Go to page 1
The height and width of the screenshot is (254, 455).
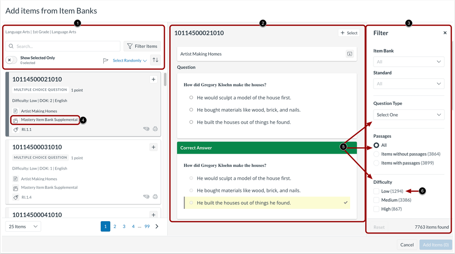pos(105,226)
